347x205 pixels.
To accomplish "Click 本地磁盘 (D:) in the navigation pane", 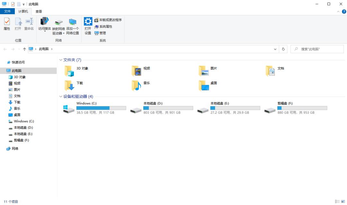I will (23, 127).
